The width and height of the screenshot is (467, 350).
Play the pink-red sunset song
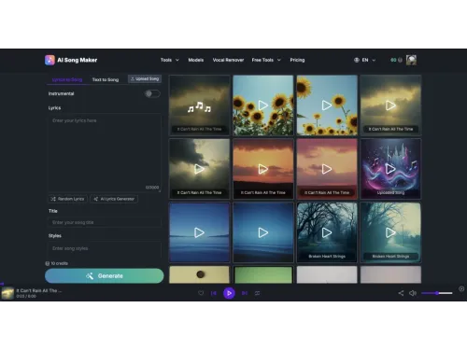coord(327,169)
